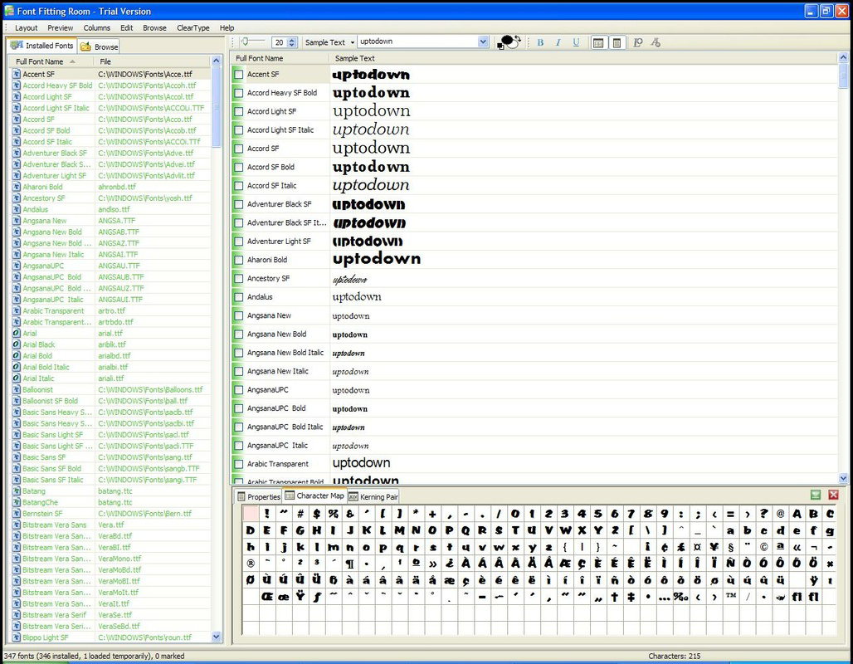Open the Preview menu
The height and width of the screenshot is (664, 853).
[60, 27]
